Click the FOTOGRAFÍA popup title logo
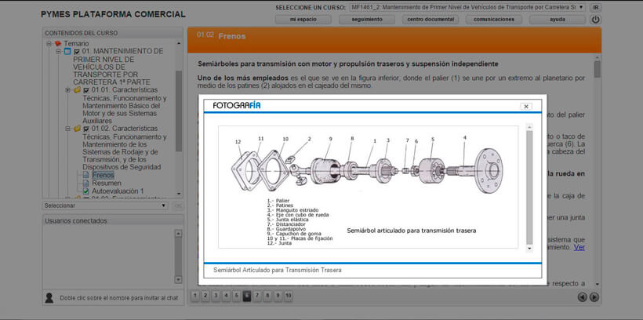 click(x=237, y=105)
